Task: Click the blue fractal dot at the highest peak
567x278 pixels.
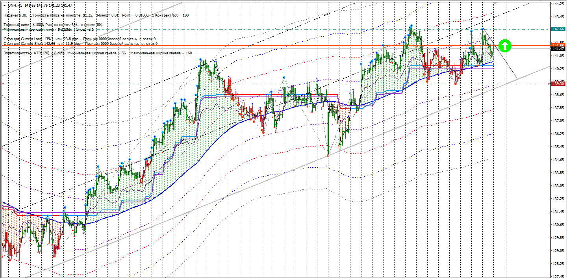Action: 411,26
